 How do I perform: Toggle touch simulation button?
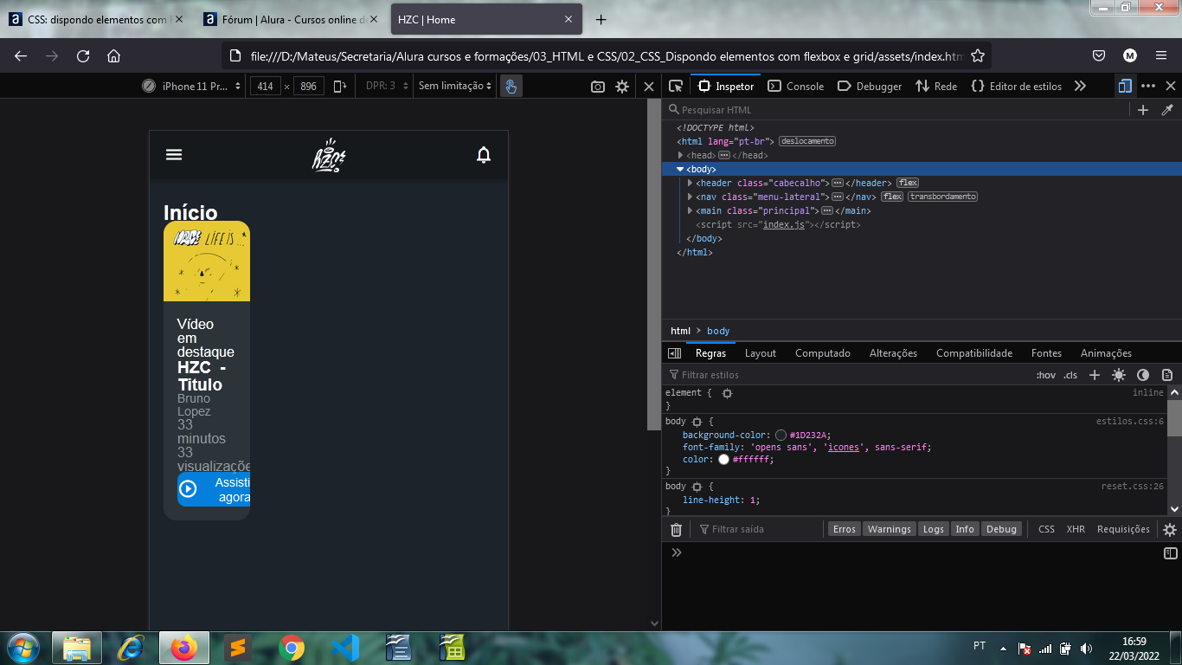511,86
